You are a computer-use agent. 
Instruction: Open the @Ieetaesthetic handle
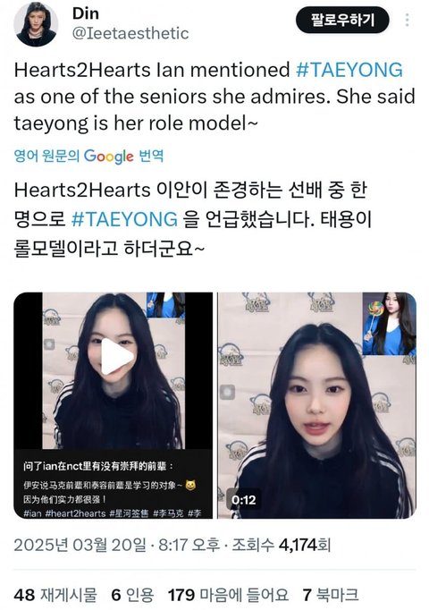point(130,34)
